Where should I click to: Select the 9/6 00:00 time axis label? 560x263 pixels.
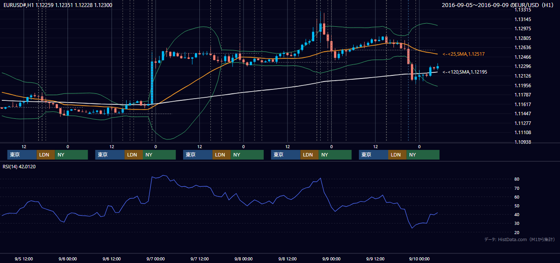(x=67, y=259)
